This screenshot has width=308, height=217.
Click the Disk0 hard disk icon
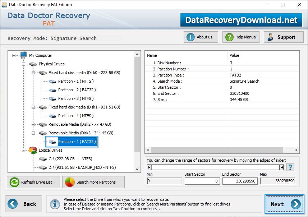click(43, 73)
